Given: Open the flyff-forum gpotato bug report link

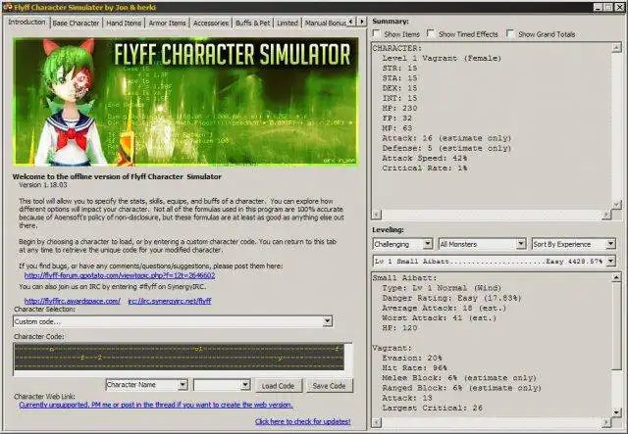Looking at the screenshot, I should tap(120, 275).
